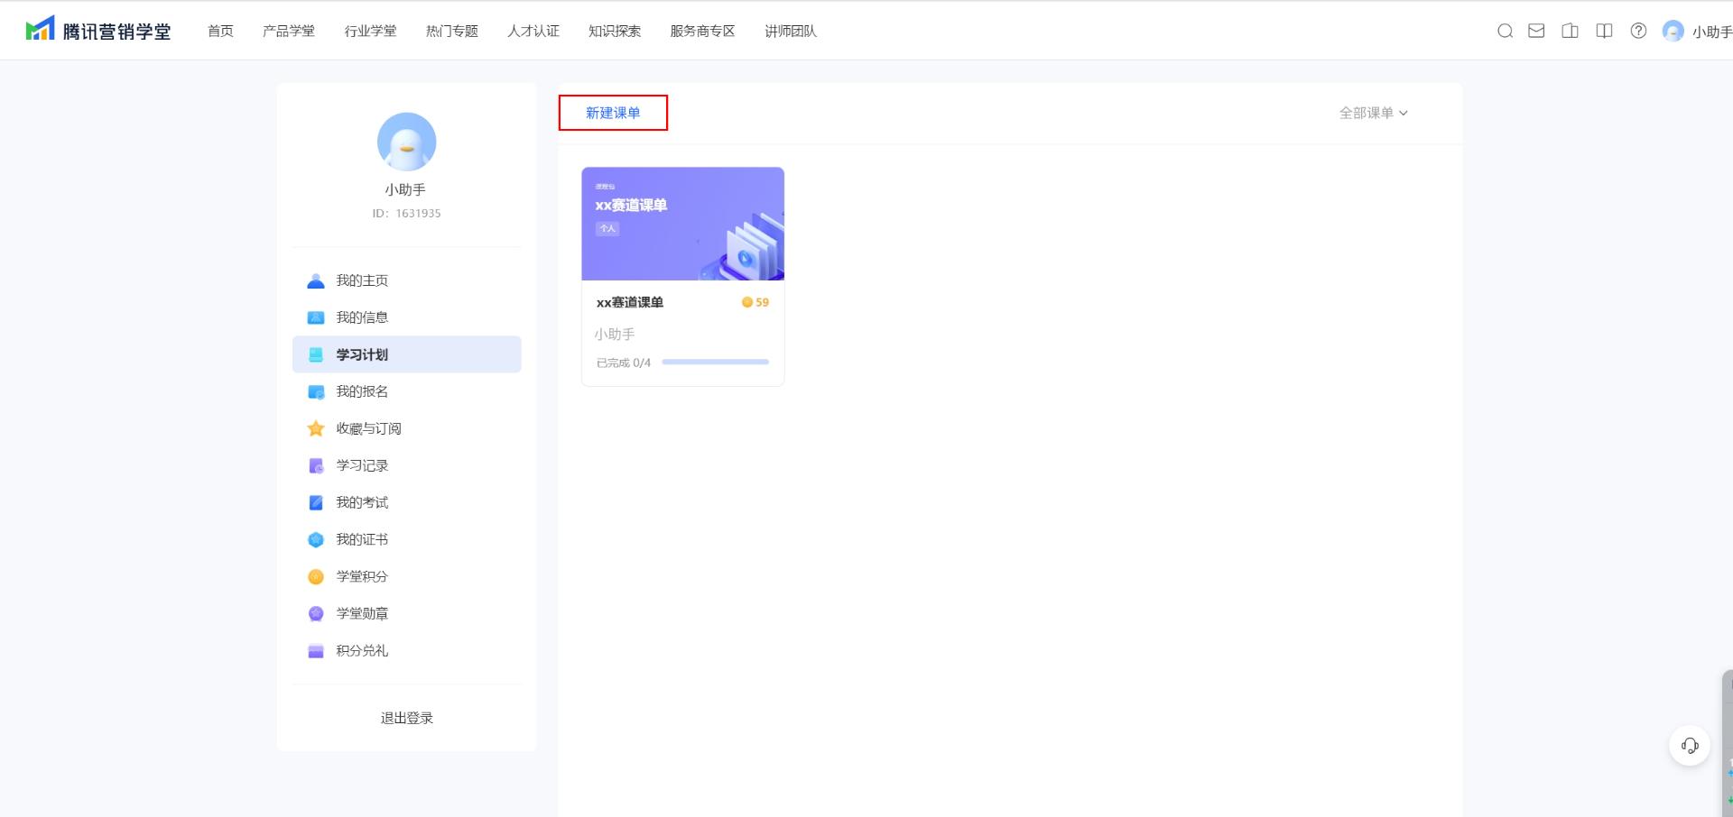This screenshot has height=817, width=1733.
Task: Click the 收藏与订阅 star icon
Action: pyautogui.click(x=316, y=428)
